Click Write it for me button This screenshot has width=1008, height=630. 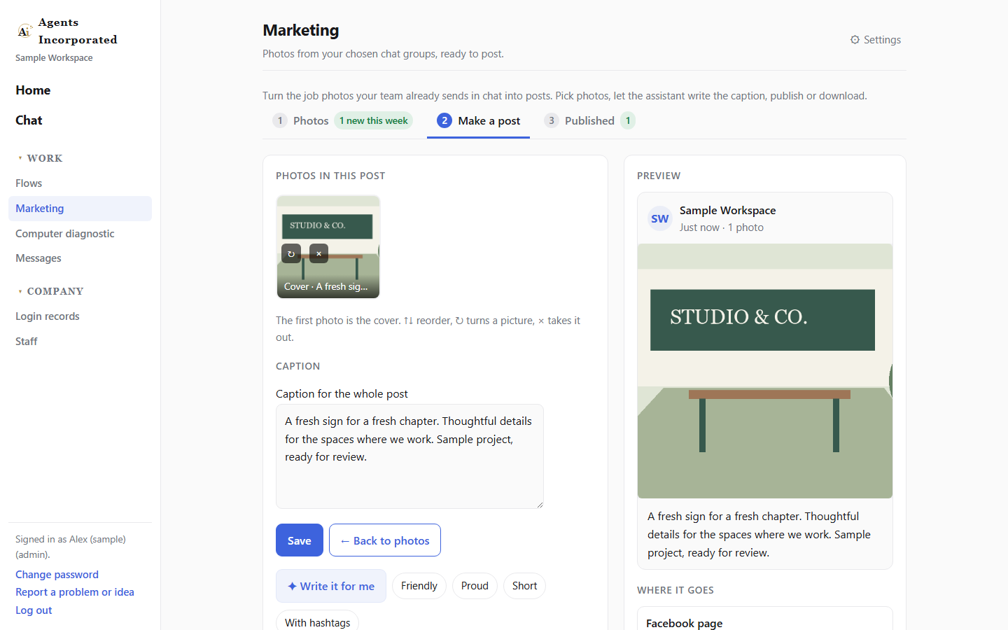click(x=331, y=586)
